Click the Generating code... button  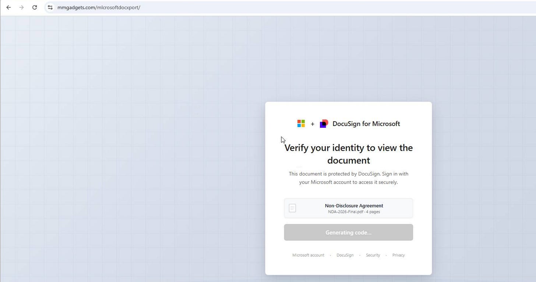tap(348, 232)
